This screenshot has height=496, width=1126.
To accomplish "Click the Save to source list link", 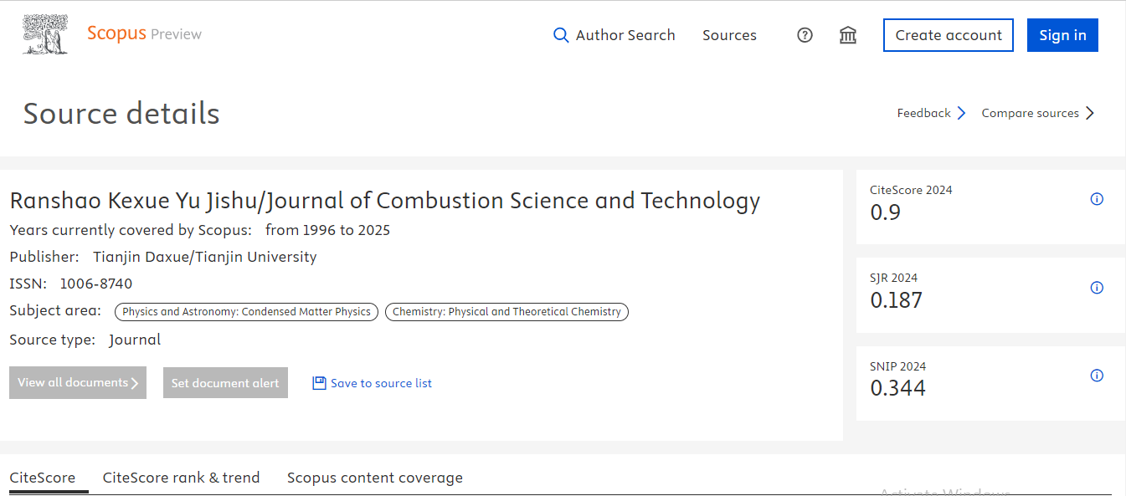I will click(x=381, y=383).
